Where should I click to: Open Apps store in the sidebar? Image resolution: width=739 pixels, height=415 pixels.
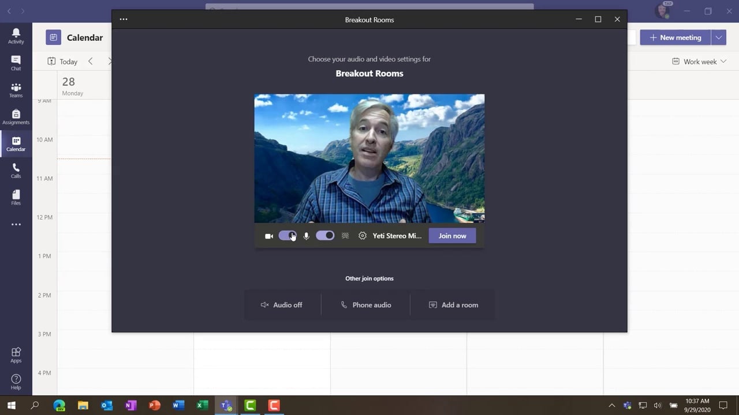[x=16, y=355]
